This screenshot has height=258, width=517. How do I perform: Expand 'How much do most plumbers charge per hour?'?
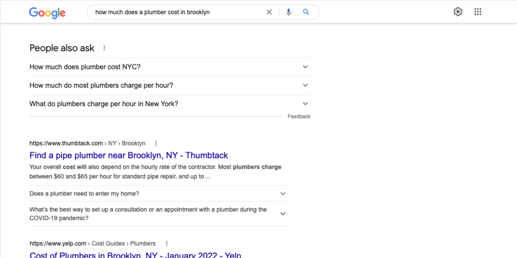click(170, 85)
